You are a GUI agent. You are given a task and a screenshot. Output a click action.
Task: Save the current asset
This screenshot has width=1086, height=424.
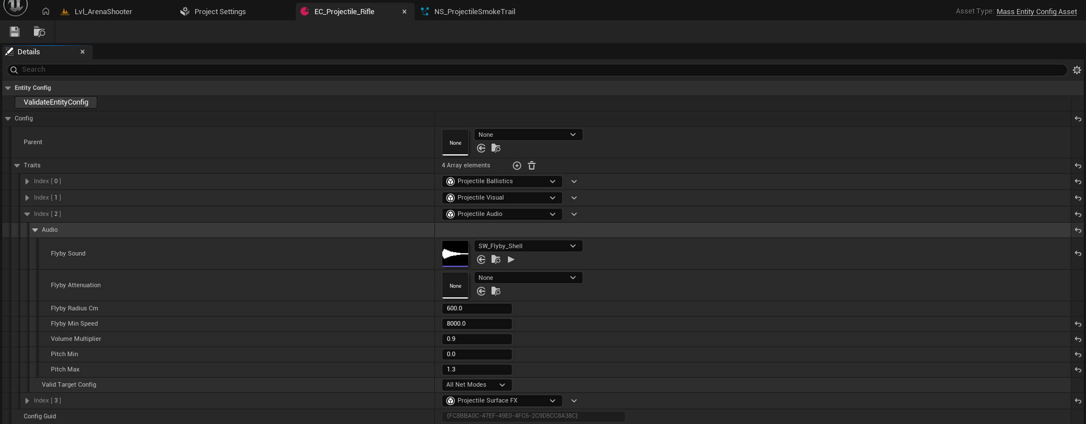(x=15, y=32)
